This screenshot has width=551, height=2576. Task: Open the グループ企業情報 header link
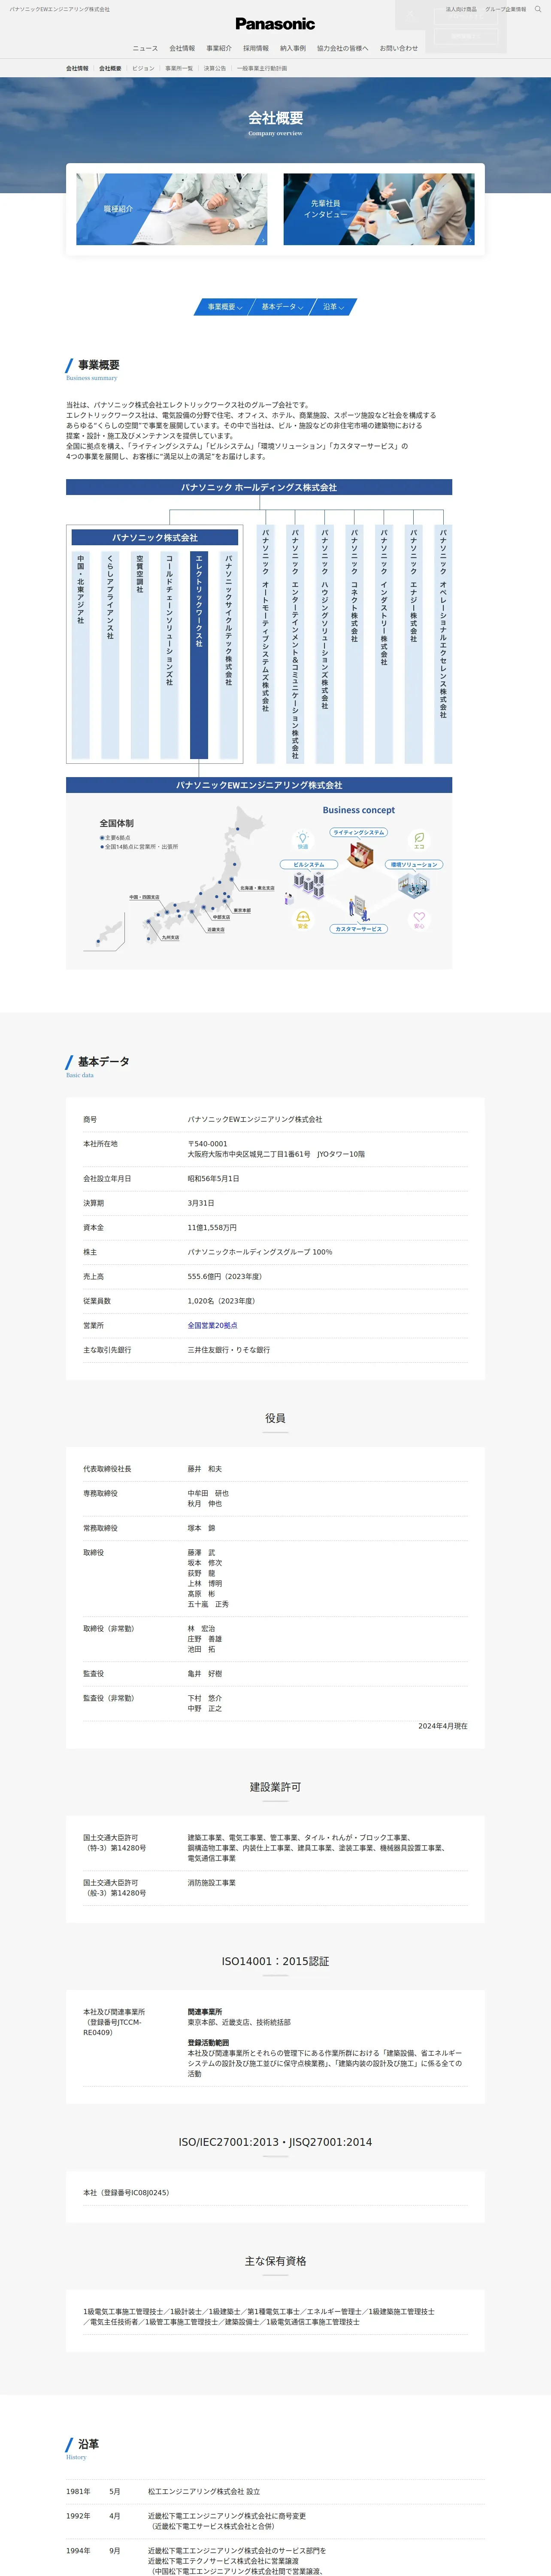pos(505,9)
